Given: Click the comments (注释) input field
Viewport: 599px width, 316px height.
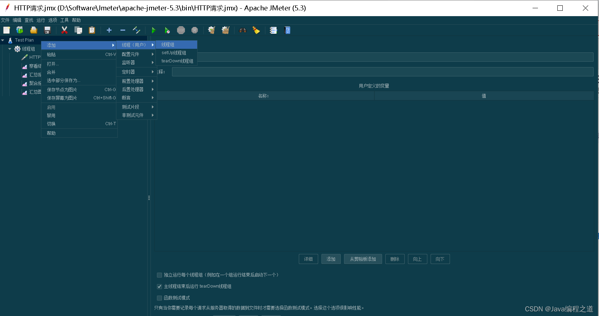Looking at the screenshot, I should (x=383, y=72).
